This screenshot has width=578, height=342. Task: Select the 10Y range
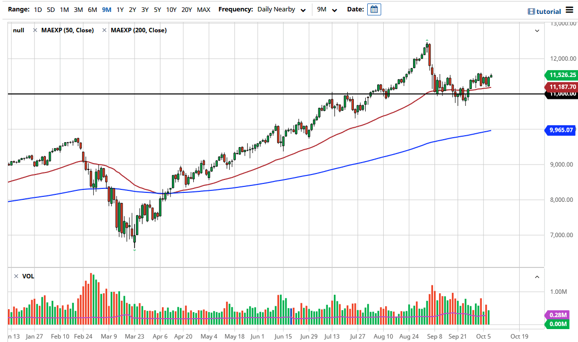[x=171, y=9]
